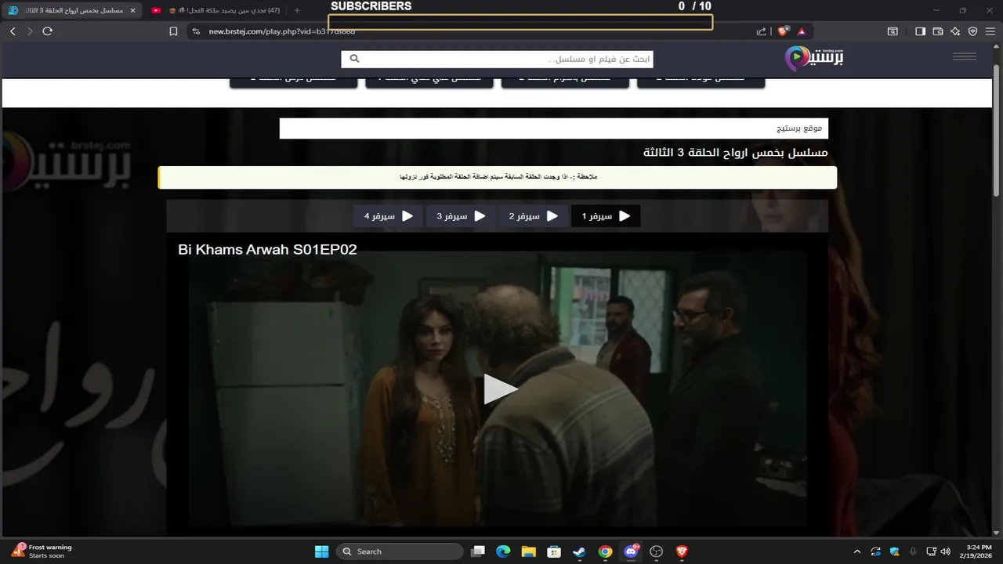Click the مسلسل بخمس ارواح الحلقة 3 heading

click(x=735, y=153)
